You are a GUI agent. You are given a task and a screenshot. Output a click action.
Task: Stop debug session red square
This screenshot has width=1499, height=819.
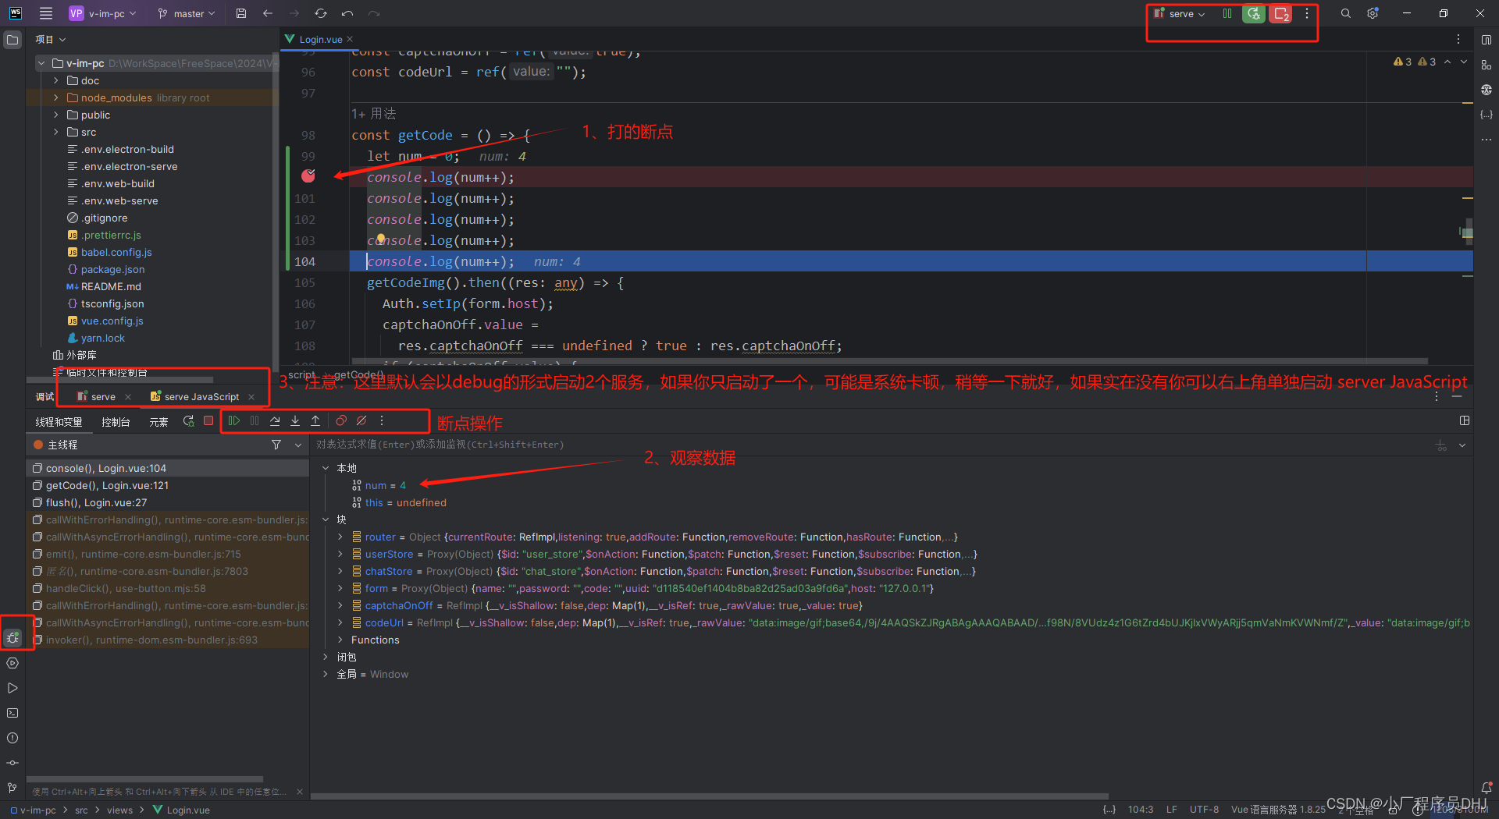[208, 420]
